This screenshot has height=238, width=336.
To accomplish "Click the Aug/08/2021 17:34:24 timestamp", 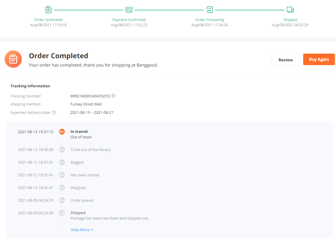I will tap(210, 25).
